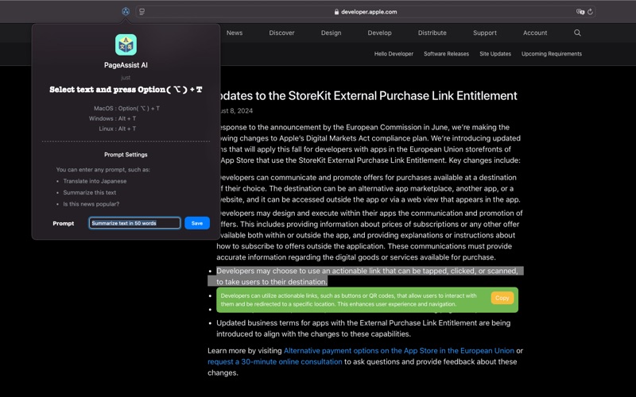Click the PageAssist AI extension toolbar icon
Viewport: 636px width, 397px height.
(126, 12)
